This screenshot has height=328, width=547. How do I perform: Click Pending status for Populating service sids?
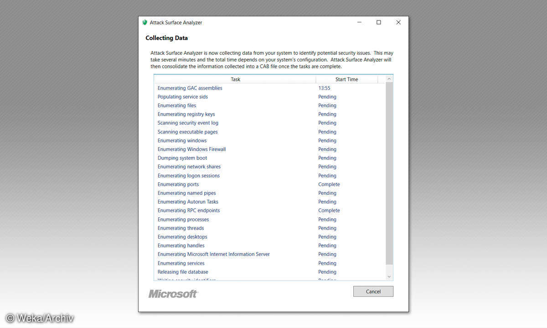click(x=327, y=97)
